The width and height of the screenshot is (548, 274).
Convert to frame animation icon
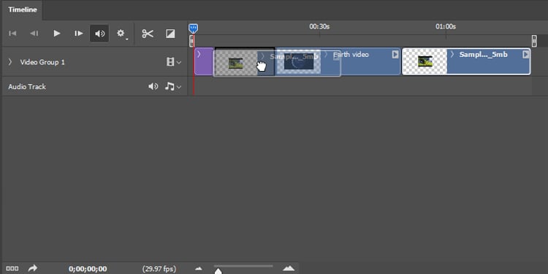pyautogui.click(x=12, y=268)
